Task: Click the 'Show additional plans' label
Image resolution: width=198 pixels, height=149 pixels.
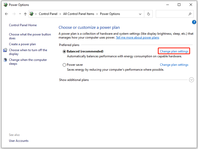Action: [x=74, y=80]
